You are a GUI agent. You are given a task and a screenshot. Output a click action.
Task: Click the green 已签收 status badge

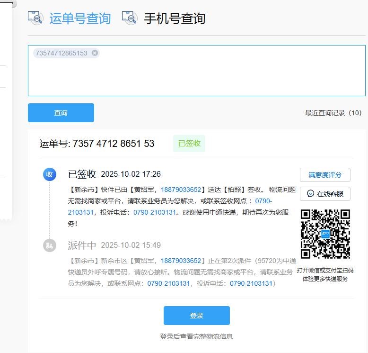click(x=189, y=144)
